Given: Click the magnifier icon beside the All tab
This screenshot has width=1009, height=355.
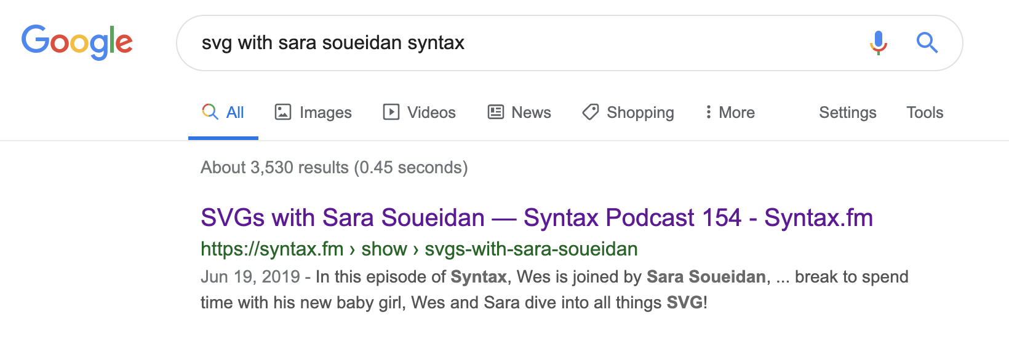Looking at the screenshot, I should pos(209,112).
